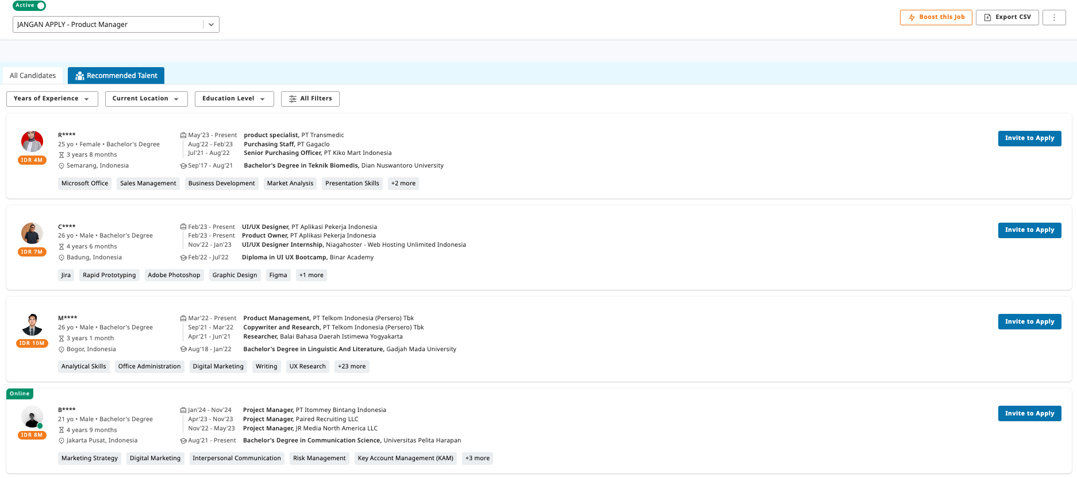Screen dimensions: 1077x478
Task: Click the Marketing Strategy skill tag
Action: [x=90, y=458]
